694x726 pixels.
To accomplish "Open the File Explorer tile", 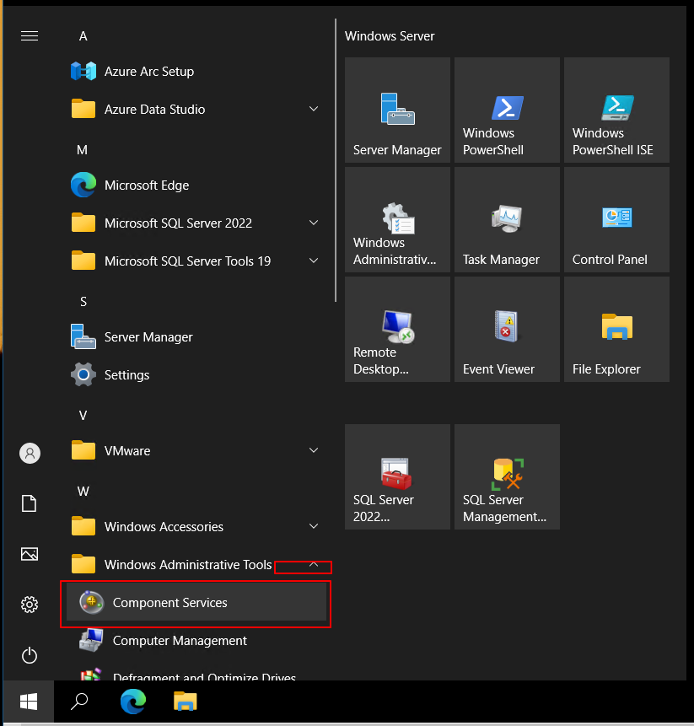I will (x=616, y=329).
